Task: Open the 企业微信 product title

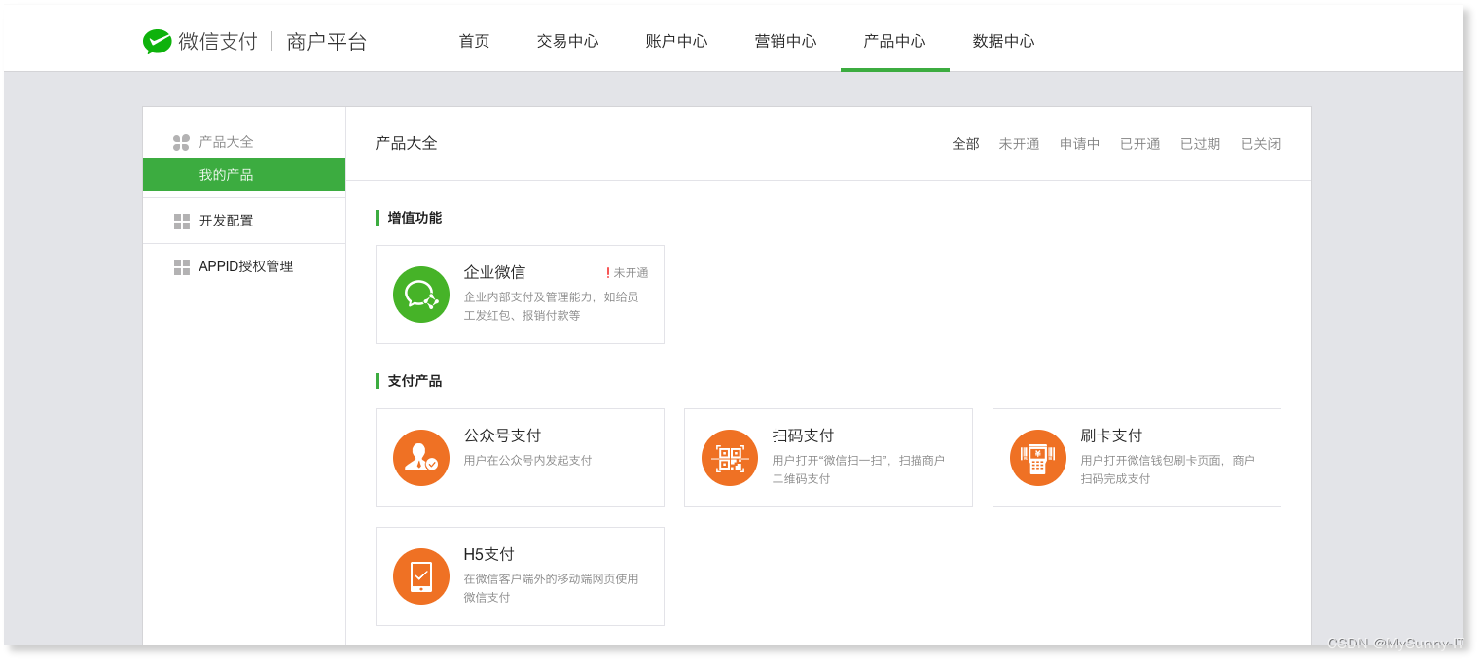Action: (494, 272)
